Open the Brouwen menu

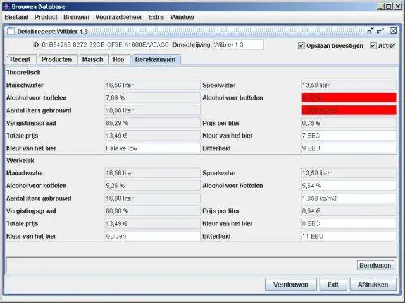pyautogui.click(x=76, y=17)
